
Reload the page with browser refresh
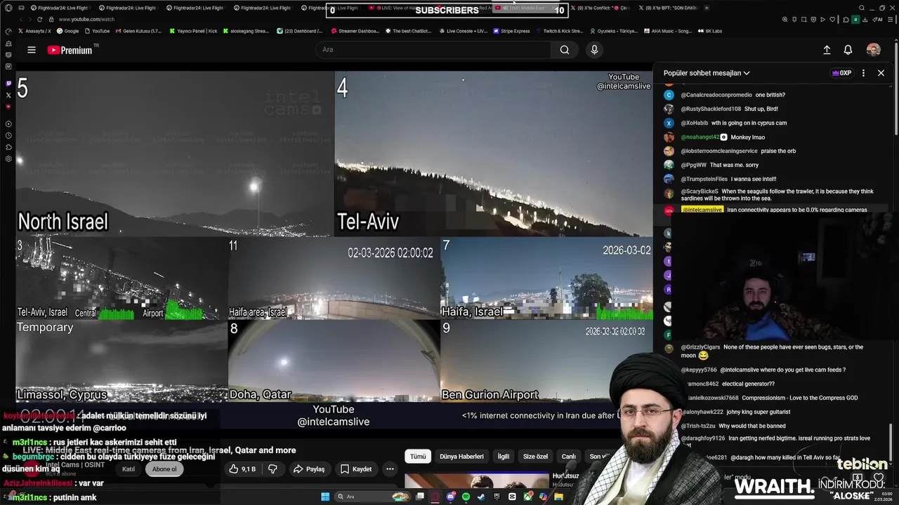[x=39, y=19]
